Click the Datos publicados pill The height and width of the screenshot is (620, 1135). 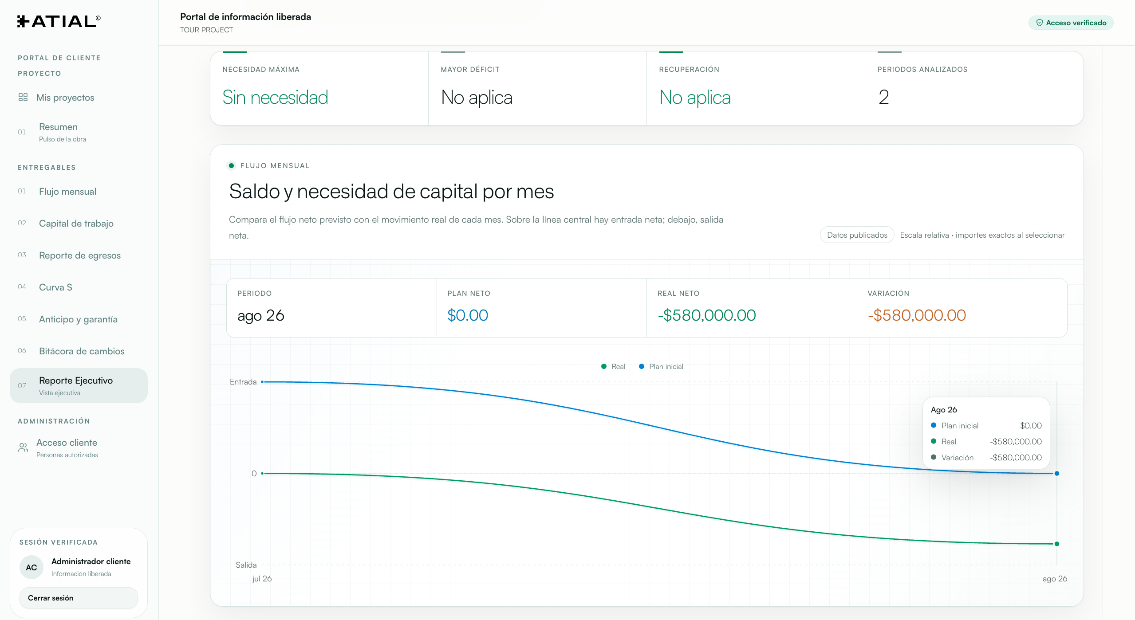[857, 235]
